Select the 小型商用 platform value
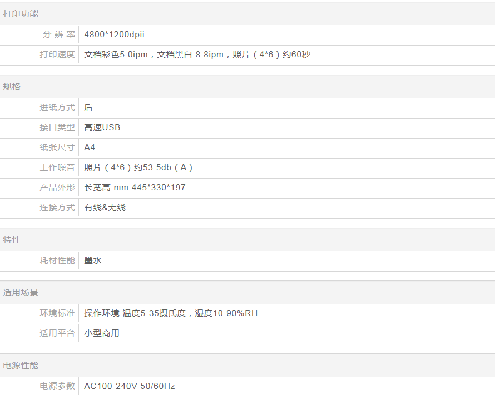 102,333
